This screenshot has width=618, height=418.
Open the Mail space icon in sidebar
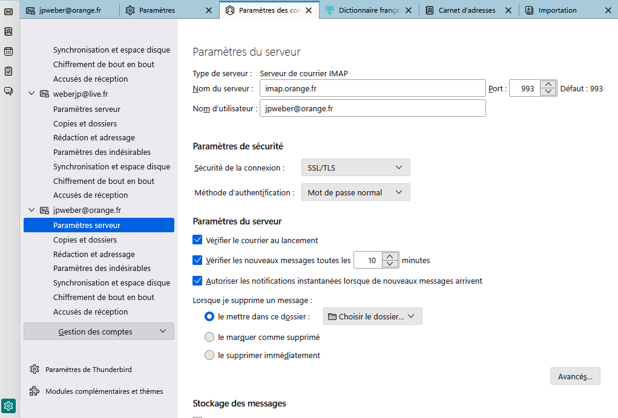pos(8,11)
